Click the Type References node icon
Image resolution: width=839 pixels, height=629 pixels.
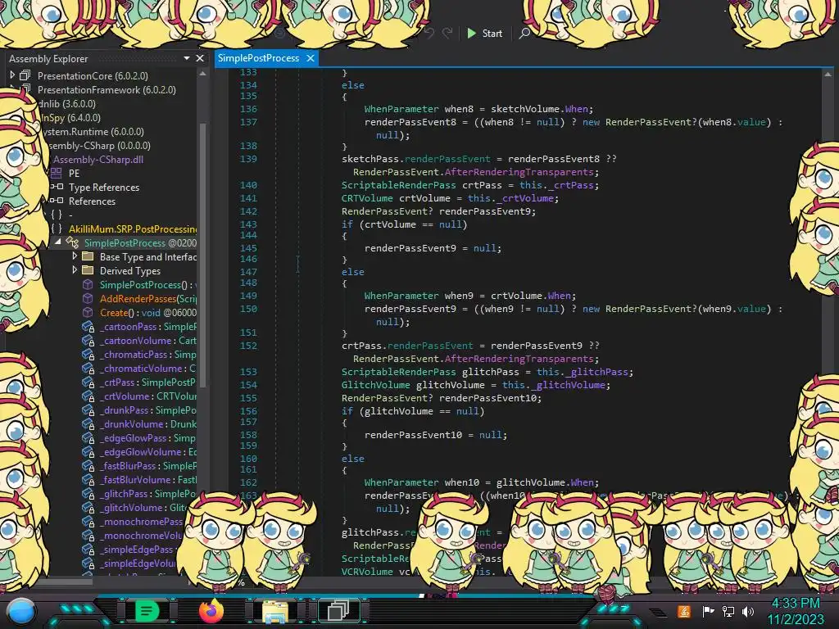tap(57, 188)
